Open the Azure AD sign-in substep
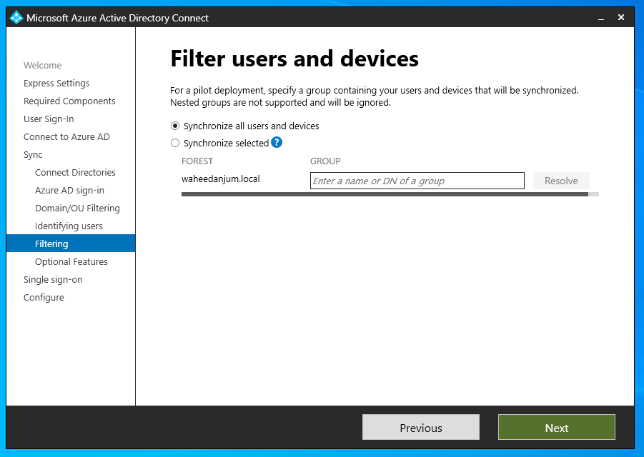644x457 pixels. pyautogui.click(x=69, y=191)
